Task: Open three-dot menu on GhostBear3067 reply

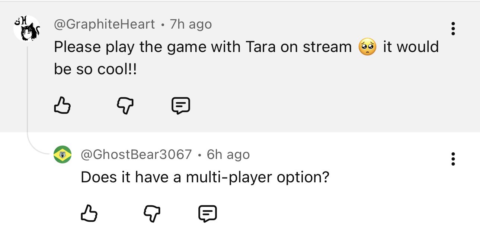Action: pyautogui.click(x=453, y=159)
